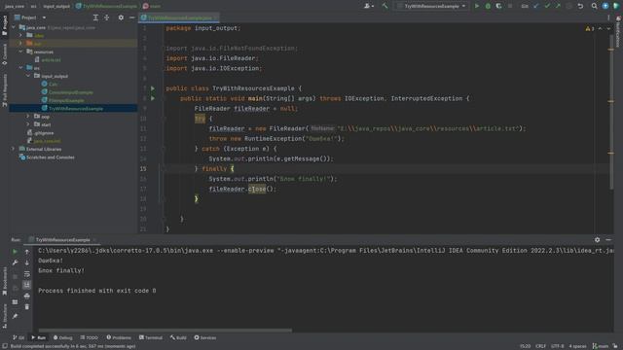Toggle the Bookmarks stripe button
The image size is (623, 350).
[4, 281]
